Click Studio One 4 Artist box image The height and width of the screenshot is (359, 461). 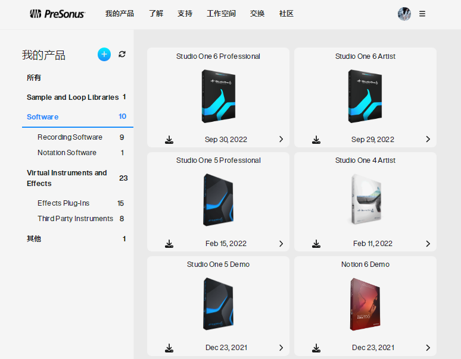point(366,200)
